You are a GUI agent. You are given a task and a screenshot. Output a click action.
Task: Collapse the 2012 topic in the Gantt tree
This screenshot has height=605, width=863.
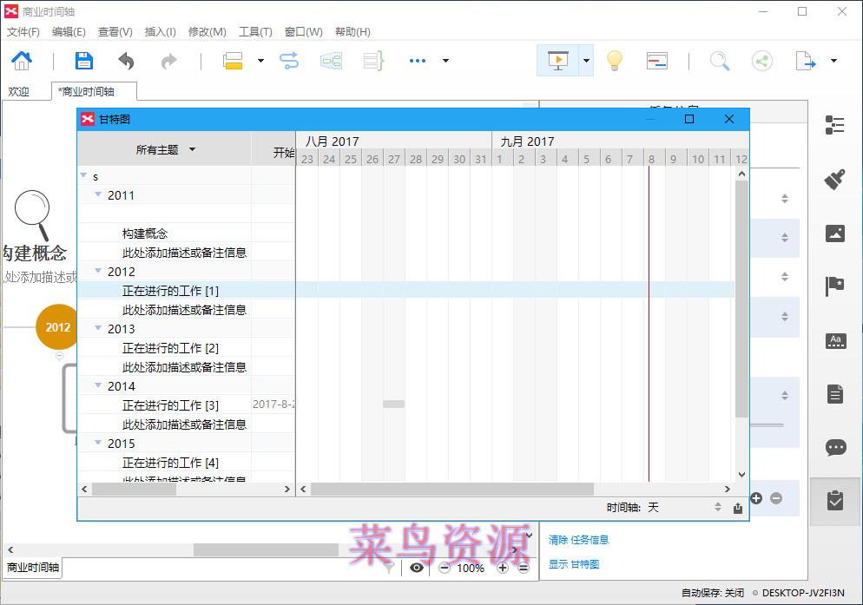point(97,272)
